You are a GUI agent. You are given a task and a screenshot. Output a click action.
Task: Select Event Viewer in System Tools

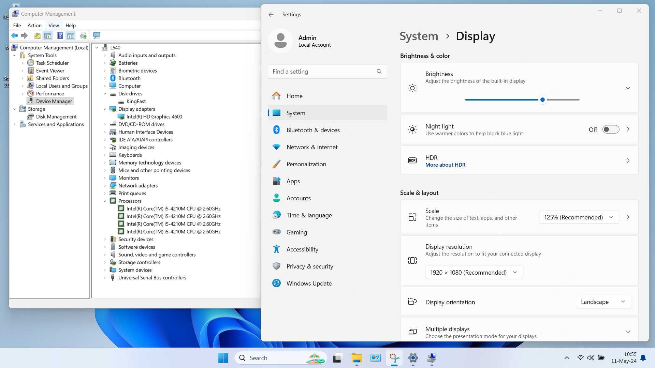point(50,71)
